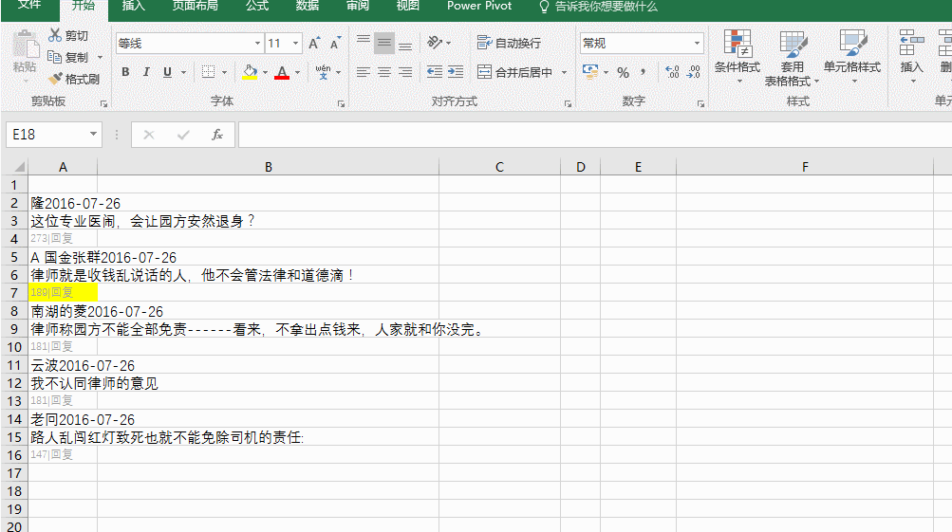Viewport: 952px width, 532px height.
Task: Toggle underline formatting (U)
Action: pos(167,72)
